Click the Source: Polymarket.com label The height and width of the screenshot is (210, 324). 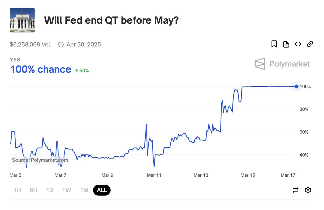pyautogui.click(x=40, y=160)
